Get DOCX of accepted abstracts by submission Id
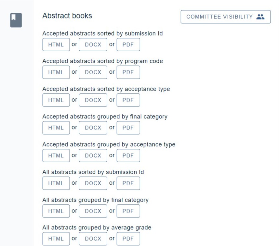Viewport: 279px width, 246px height. point(93,45)
